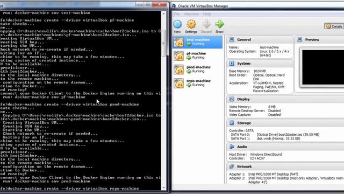Image resolution: width=344 pixels, height=194 pixels.
Task: Click the General section icon
Action: (232, 39)
